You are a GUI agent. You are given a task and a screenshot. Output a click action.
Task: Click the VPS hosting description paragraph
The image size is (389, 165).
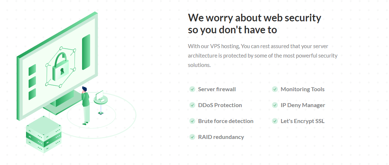tap(263, 56)
